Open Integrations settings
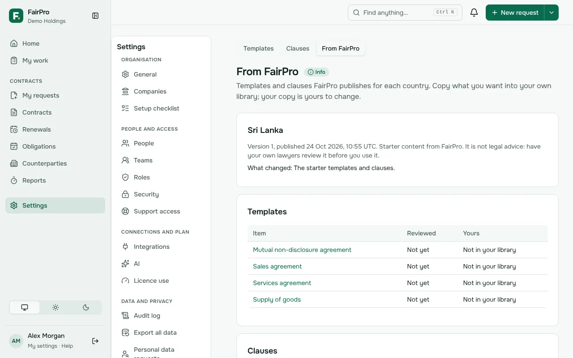The image size is (573, 358). (161, 247)
